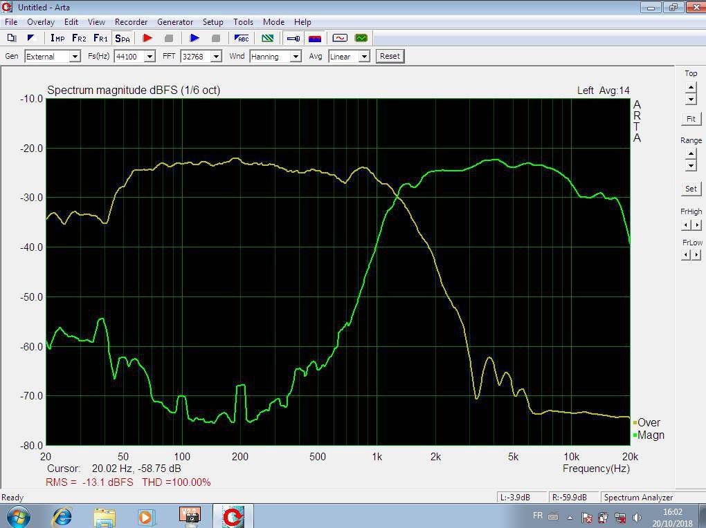This screenshot has height=528, width=706.
Task: Click the green Magn legend entry
Action: click(649, 435)
